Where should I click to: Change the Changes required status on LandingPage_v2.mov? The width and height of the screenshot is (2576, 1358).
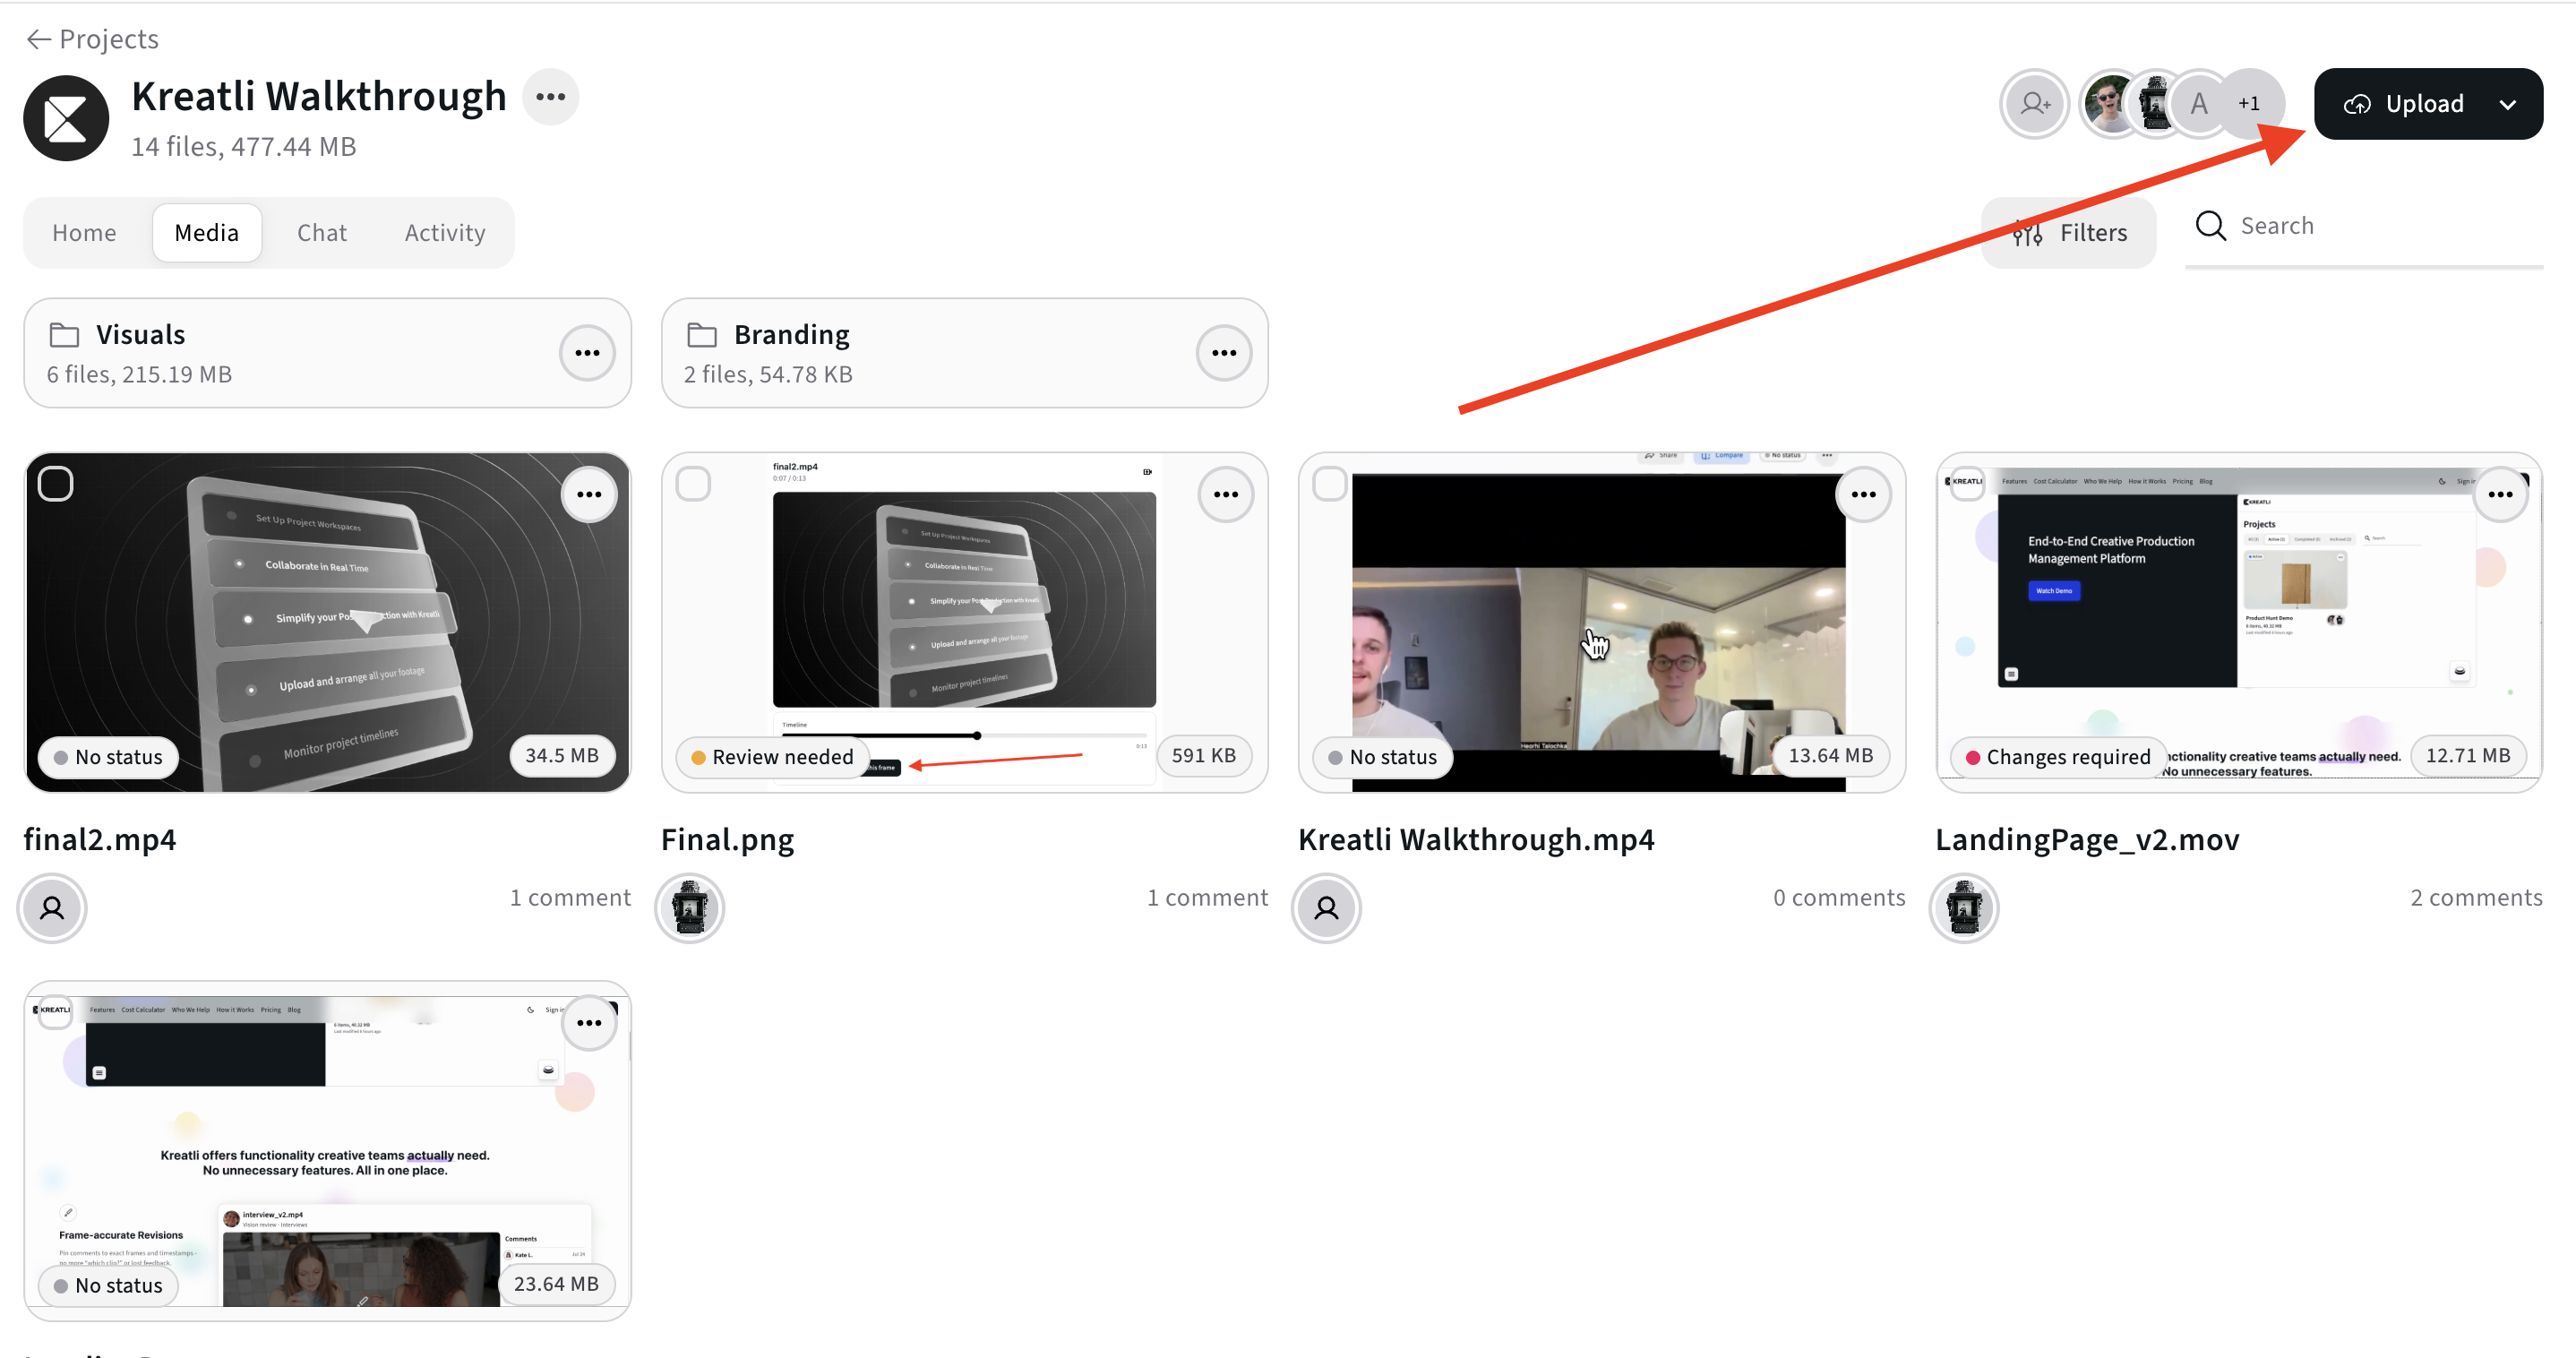click(2057, 757)
